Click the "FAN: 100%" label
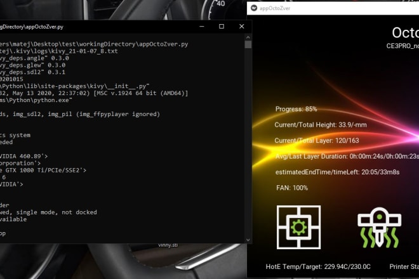 pyautogui.click(x=292, y=188)
